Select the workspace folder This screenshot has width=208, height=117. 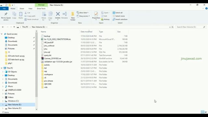48,74
